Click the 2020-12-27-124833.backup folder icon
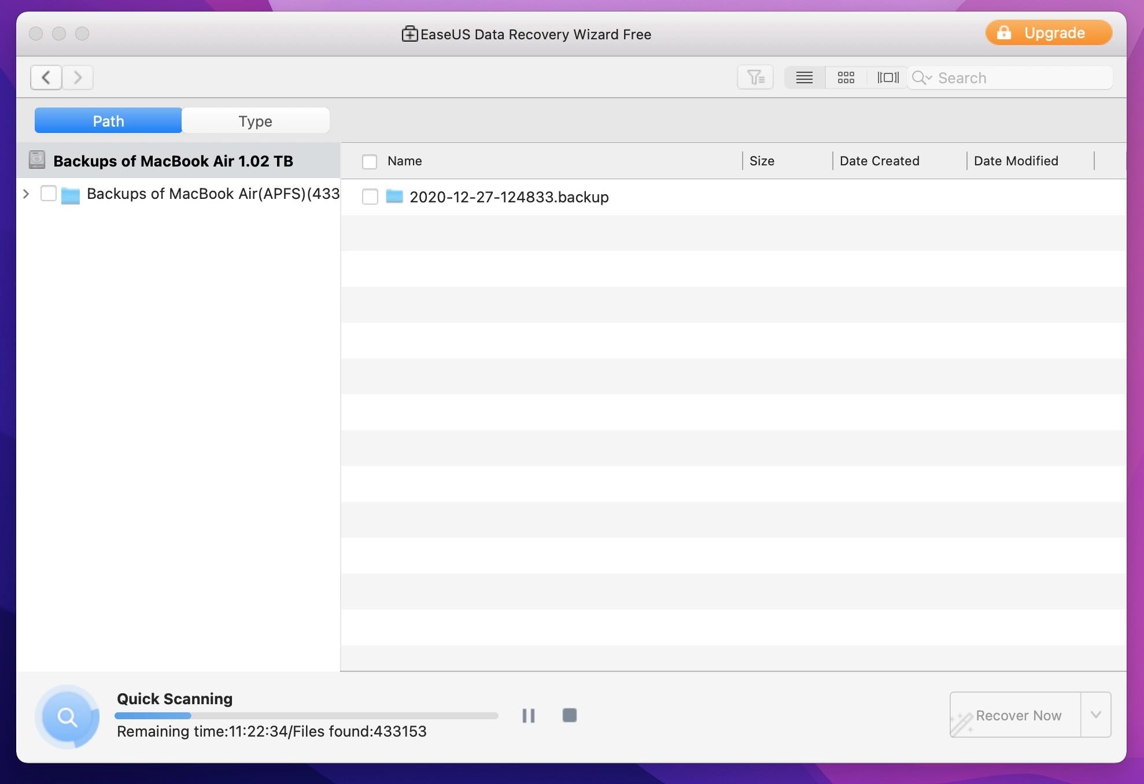The image size is (1144, 784). pos(394,197)
